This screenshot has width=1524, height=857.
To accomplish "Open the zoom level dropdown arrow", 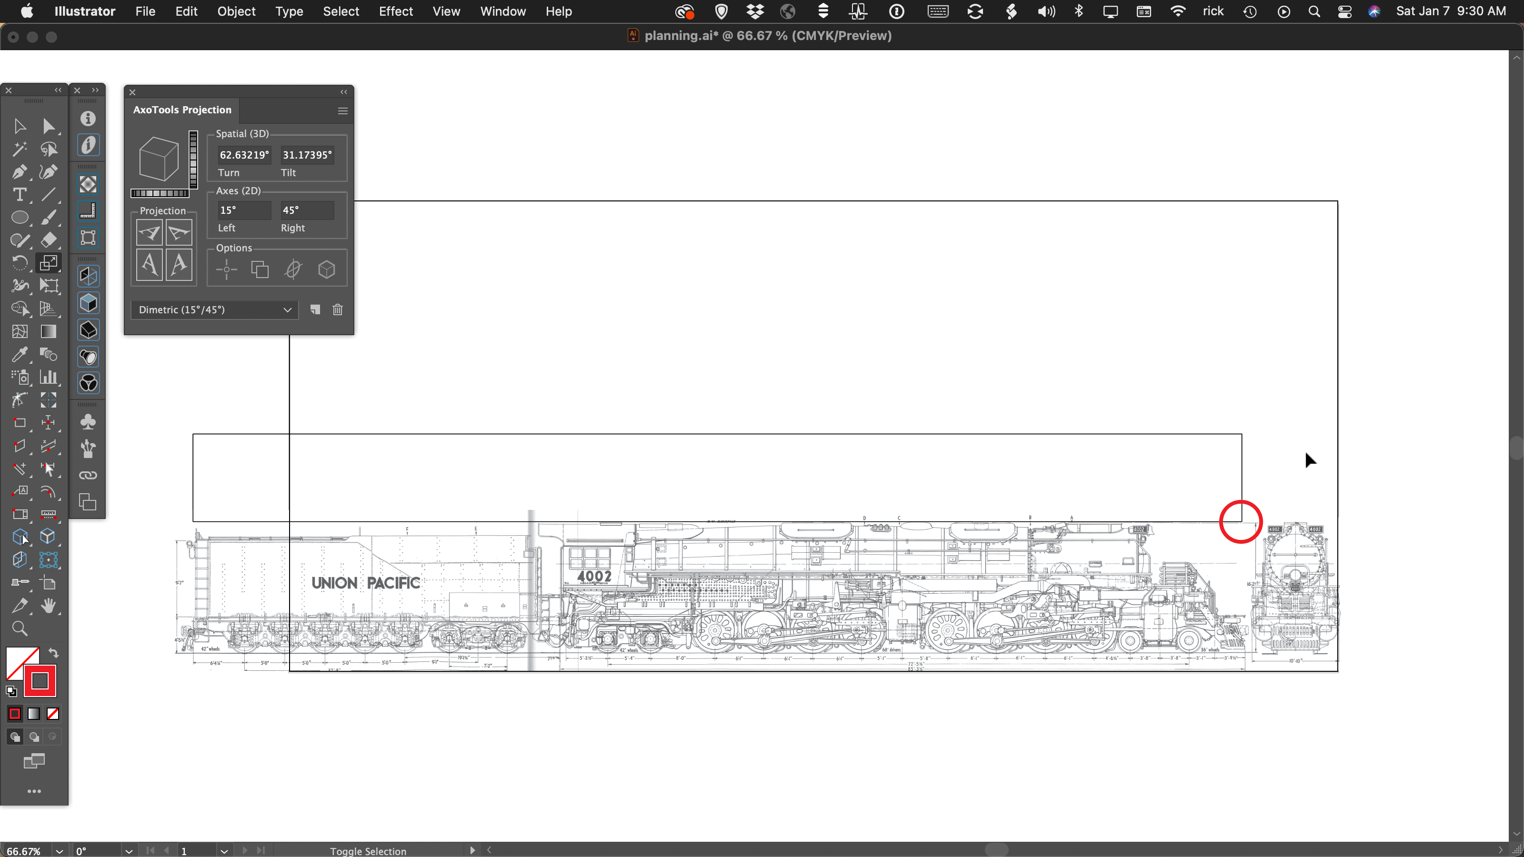I will (x=59, y=851).
